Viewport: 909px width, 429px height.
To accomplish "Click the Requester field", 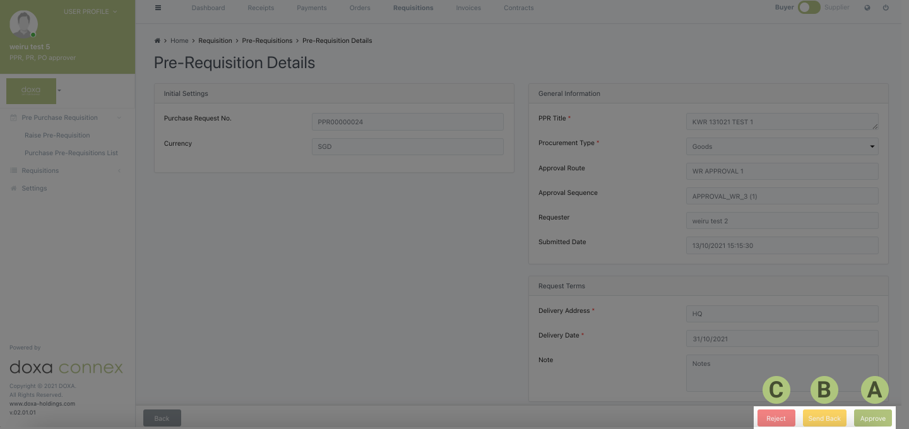I will [782, 221].
